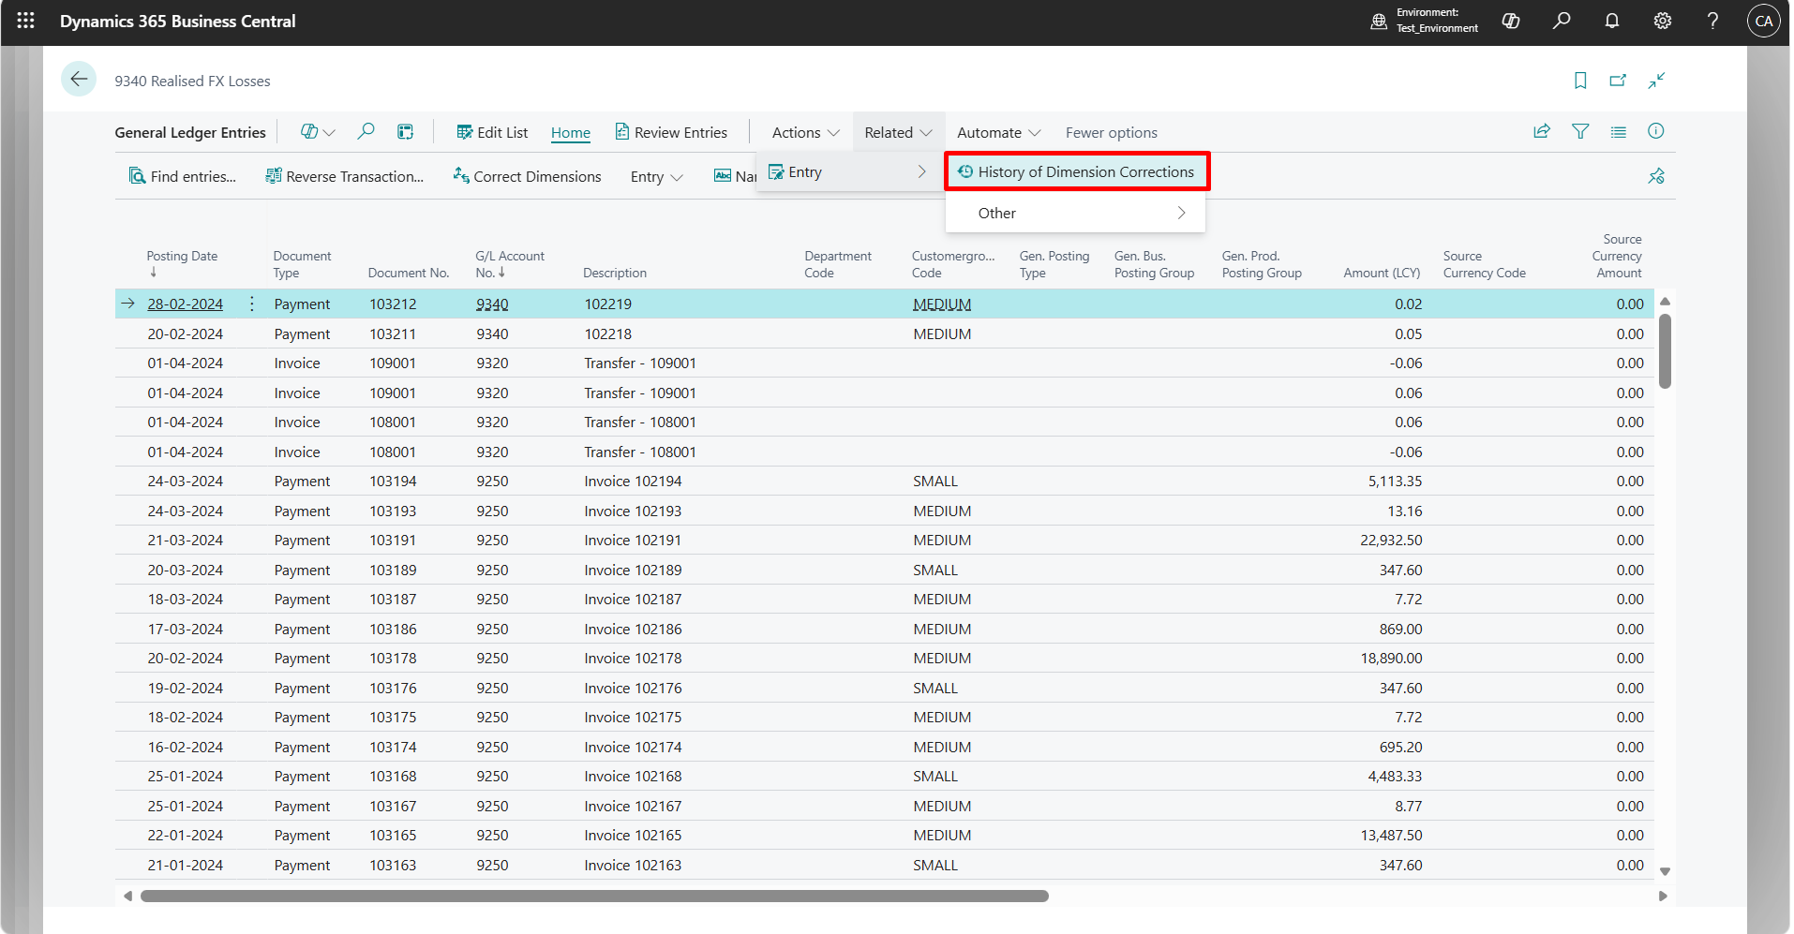
Task: Open the Entry submenu item
Action: 847,172
